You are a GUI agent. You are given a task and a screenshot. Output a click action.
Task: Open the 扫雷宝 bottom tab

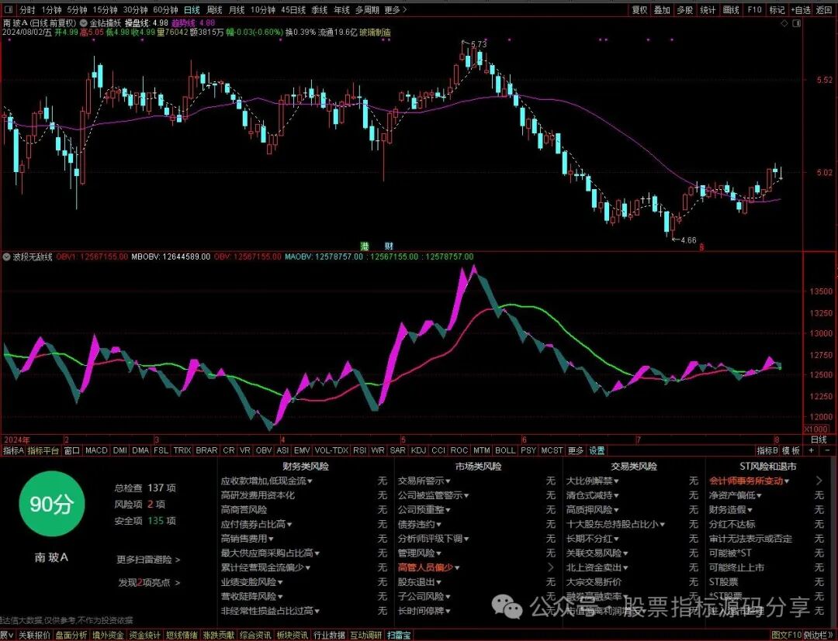[x=399, y=636]
